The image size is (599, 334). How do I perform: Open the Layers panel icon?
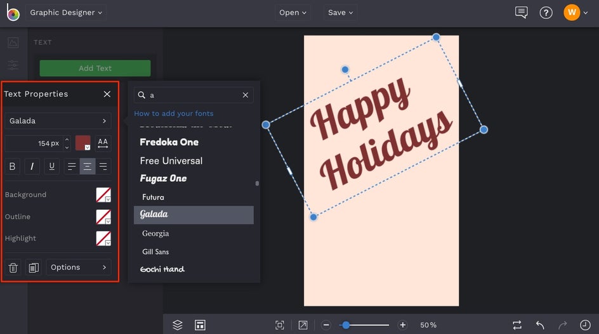point(178,325)
